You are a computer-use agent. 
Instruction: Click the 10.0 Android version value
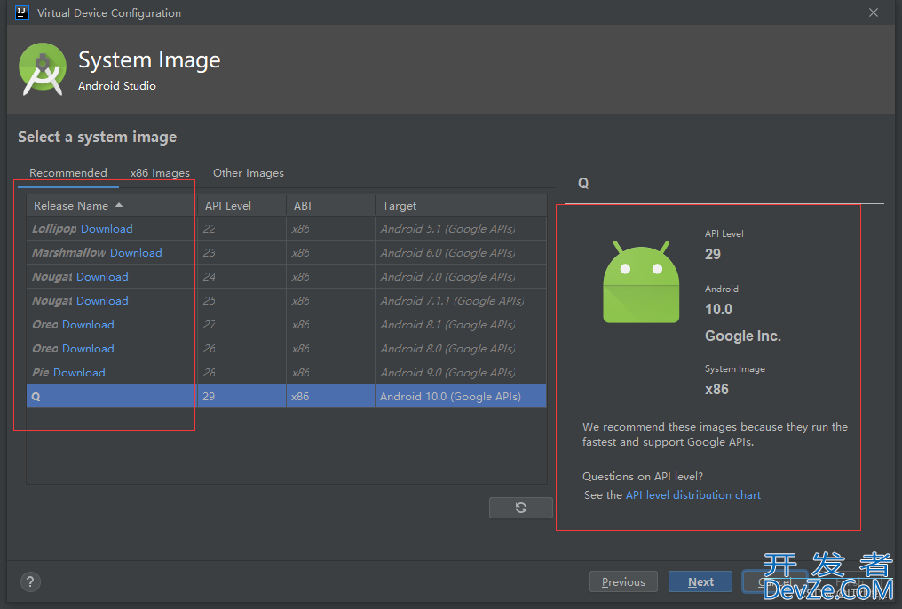718,310
